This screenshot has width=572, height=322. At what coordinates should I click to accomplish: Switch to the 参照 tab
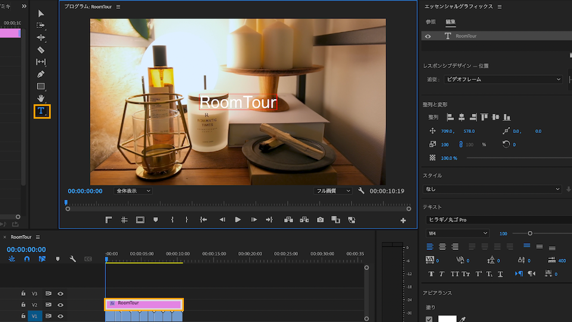[x=430, y=22]
